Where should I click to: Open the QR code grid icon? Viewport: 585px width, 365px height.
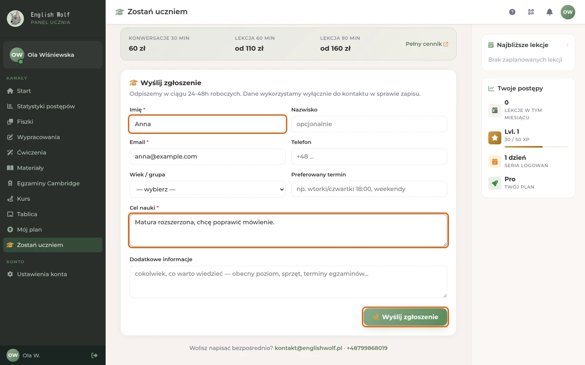coord(531,12)
